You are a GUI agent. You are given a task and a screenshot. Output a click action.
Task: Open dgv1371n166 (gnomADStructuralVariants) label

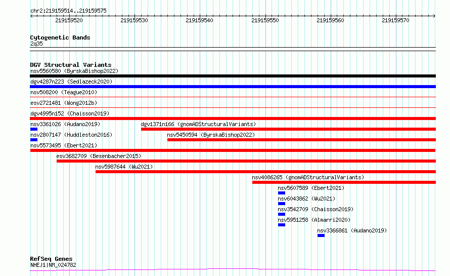click(x=198, y=124)
